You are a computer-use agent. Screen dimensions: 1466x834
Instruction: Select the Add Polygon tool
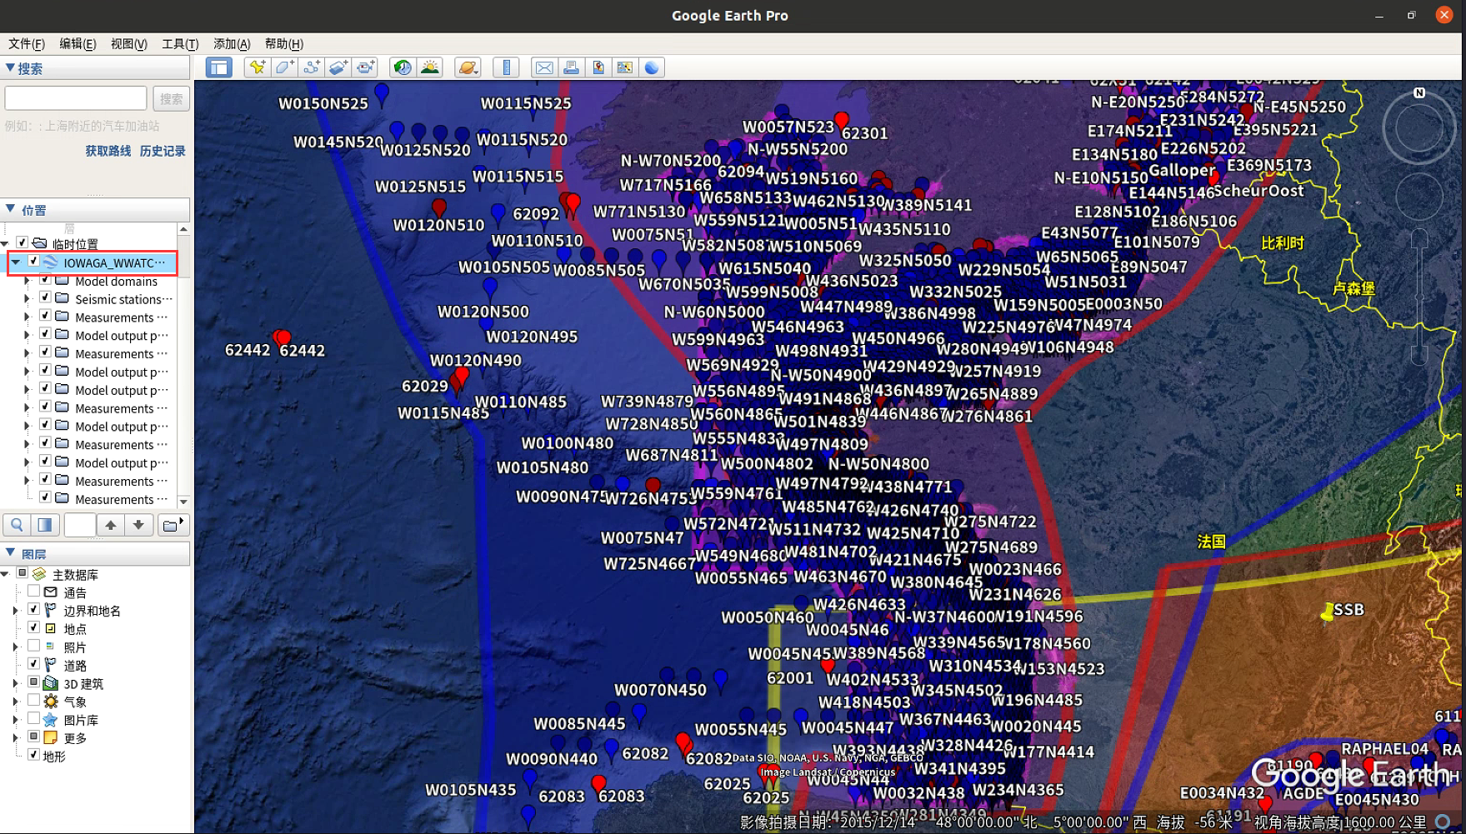point(284,67)
